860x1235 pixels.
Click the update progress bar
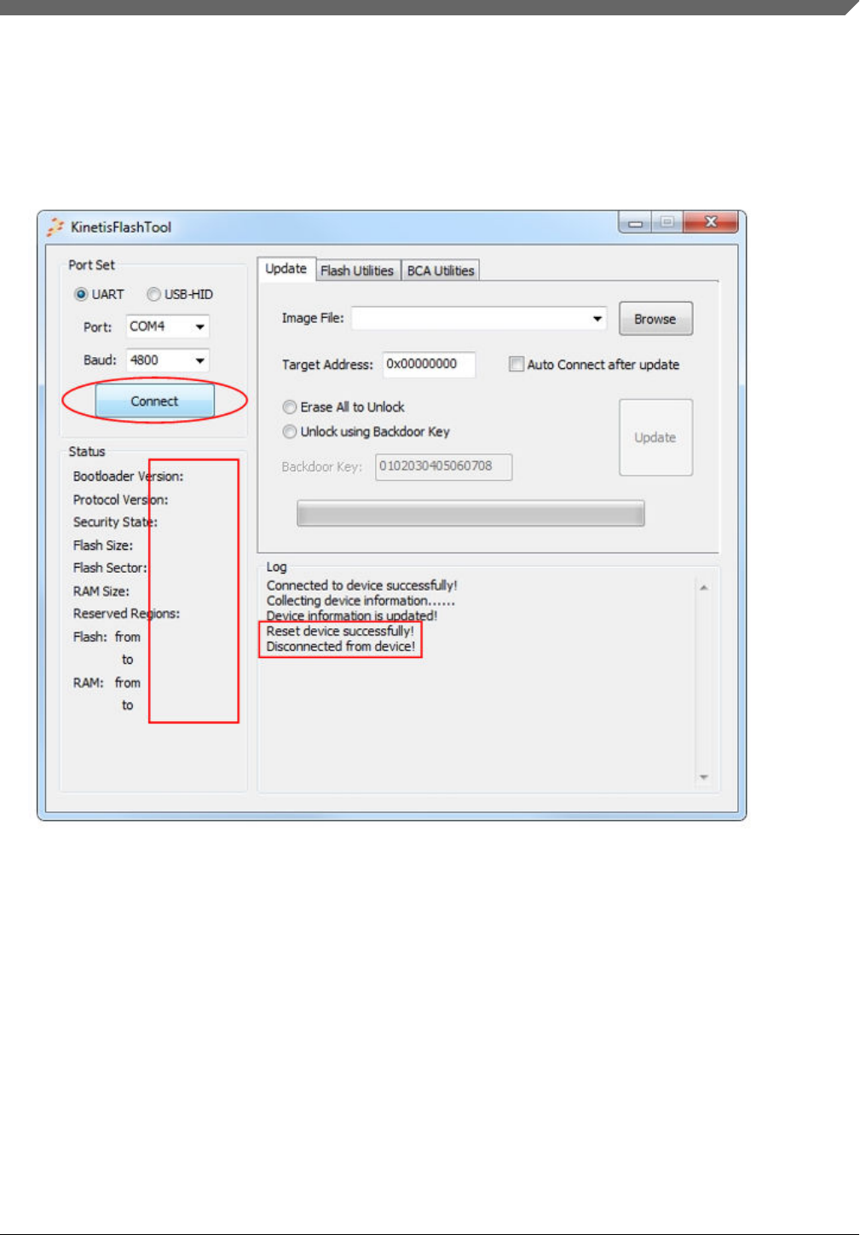pos(470,513)
